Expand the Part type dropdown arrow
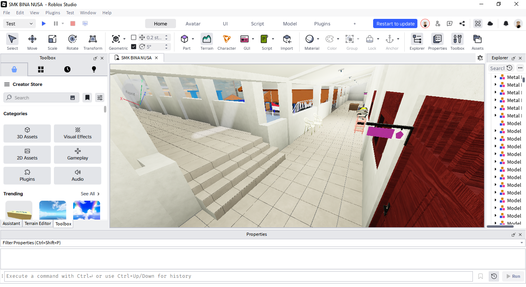The image size is (526, 287). click(193, 39)
